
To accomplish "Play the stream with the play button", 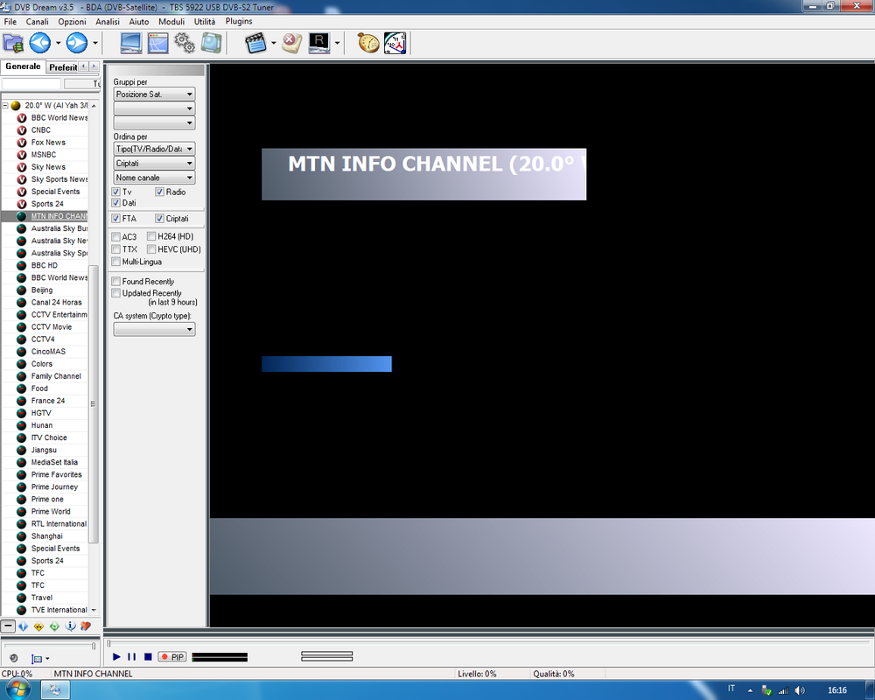I will point(116,657).
